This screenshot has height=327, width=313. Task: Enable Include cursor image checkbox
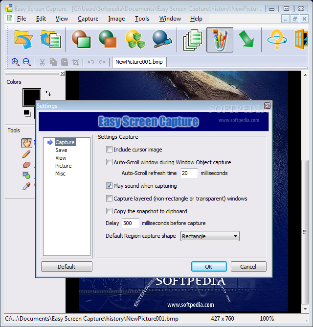click(109, 150)
